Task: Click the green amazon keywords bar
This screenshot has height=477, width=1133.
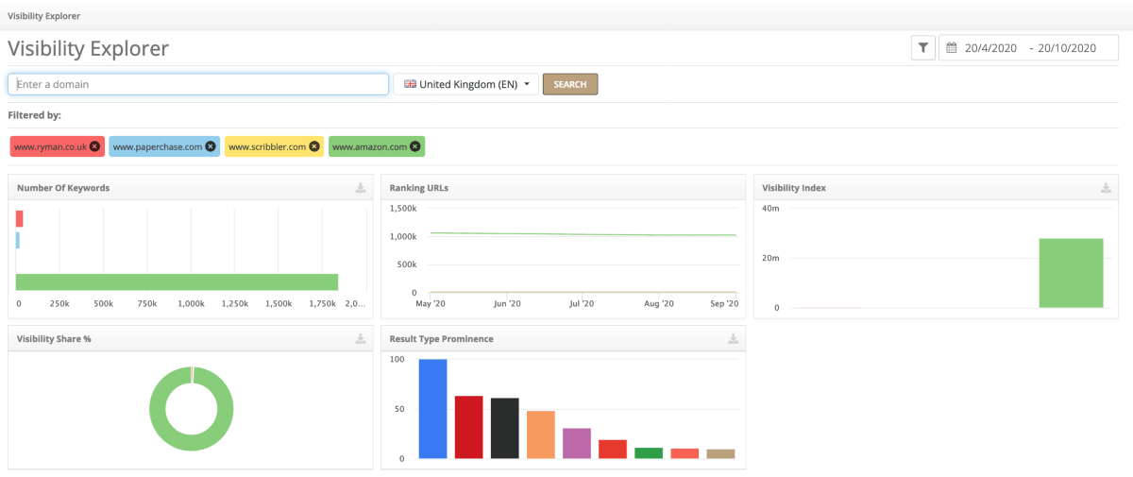Action: point(177,281)
